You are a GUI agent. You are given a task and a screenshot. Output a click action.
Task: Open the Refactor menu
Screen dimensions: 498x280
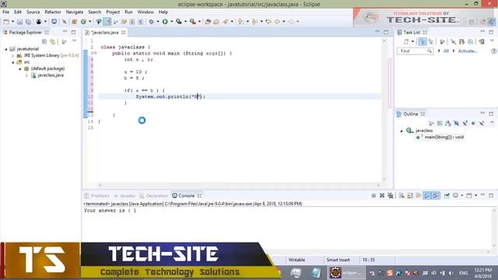[53, 12]
